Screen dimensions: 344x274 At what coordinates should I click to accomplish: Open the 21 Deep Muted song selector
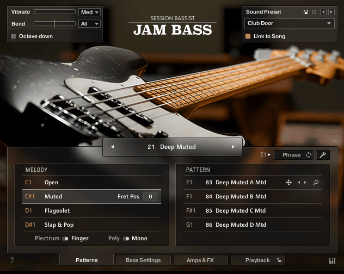(173, 147)
